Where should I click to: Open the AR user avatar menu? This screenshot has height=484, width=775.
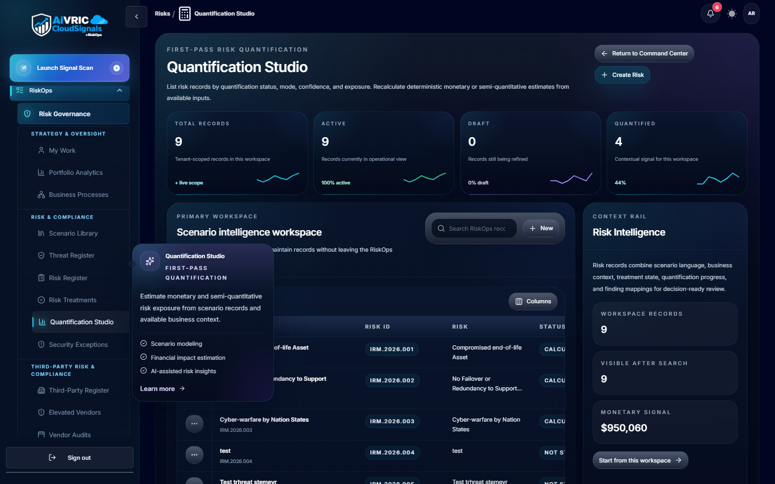pyautogui.click(x=751, y=13)
